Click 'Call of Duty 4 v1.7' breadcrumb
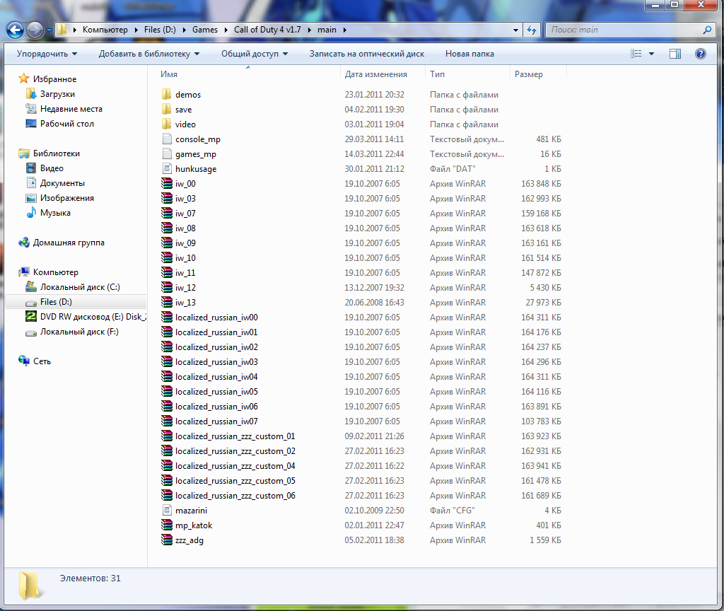Image resolution: width=724 pixels, height=611 pixels. coord(267,30)
